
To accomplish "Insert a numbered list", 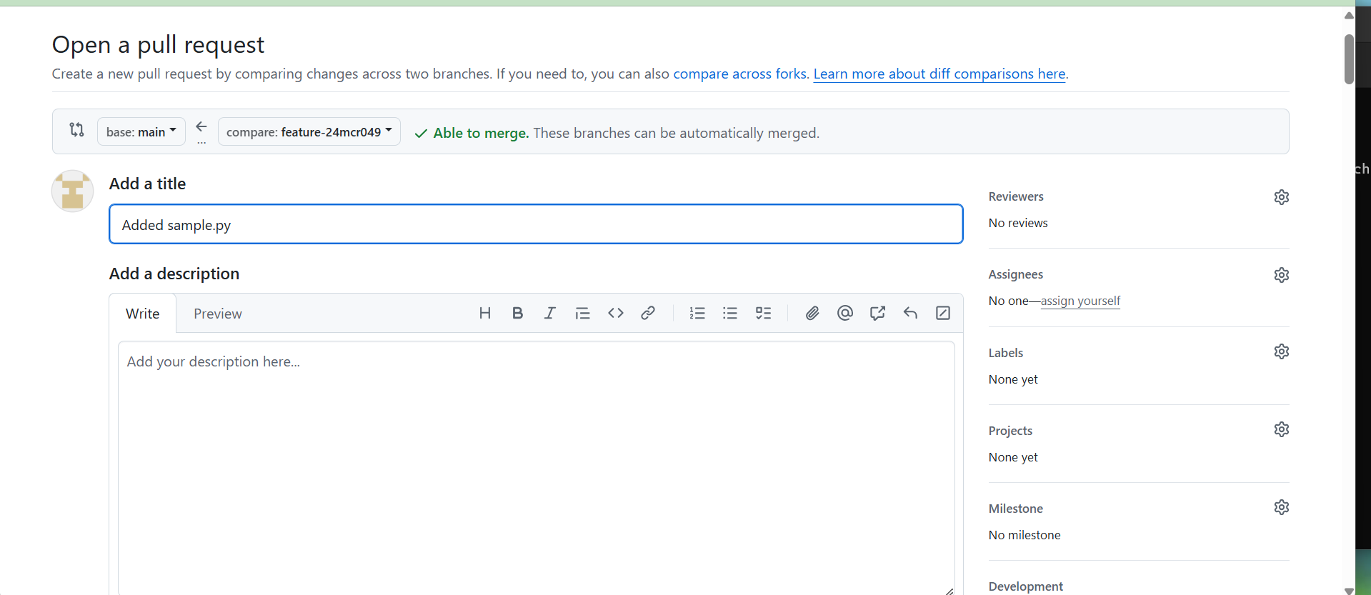I will point(697,313).
